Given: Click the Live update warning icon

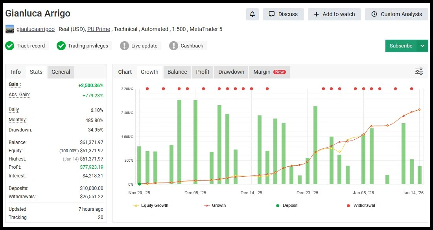Looking at the screenshot, I should pos(124,46).
